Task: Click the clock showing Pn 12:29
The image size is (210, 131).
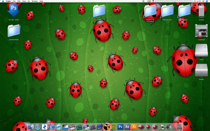Action: click(197, 1)
